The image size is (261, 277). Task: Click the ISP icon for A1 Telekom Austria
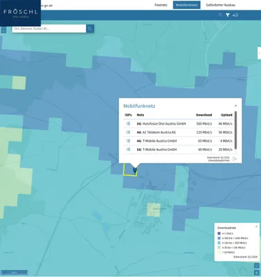pos(128,132)
